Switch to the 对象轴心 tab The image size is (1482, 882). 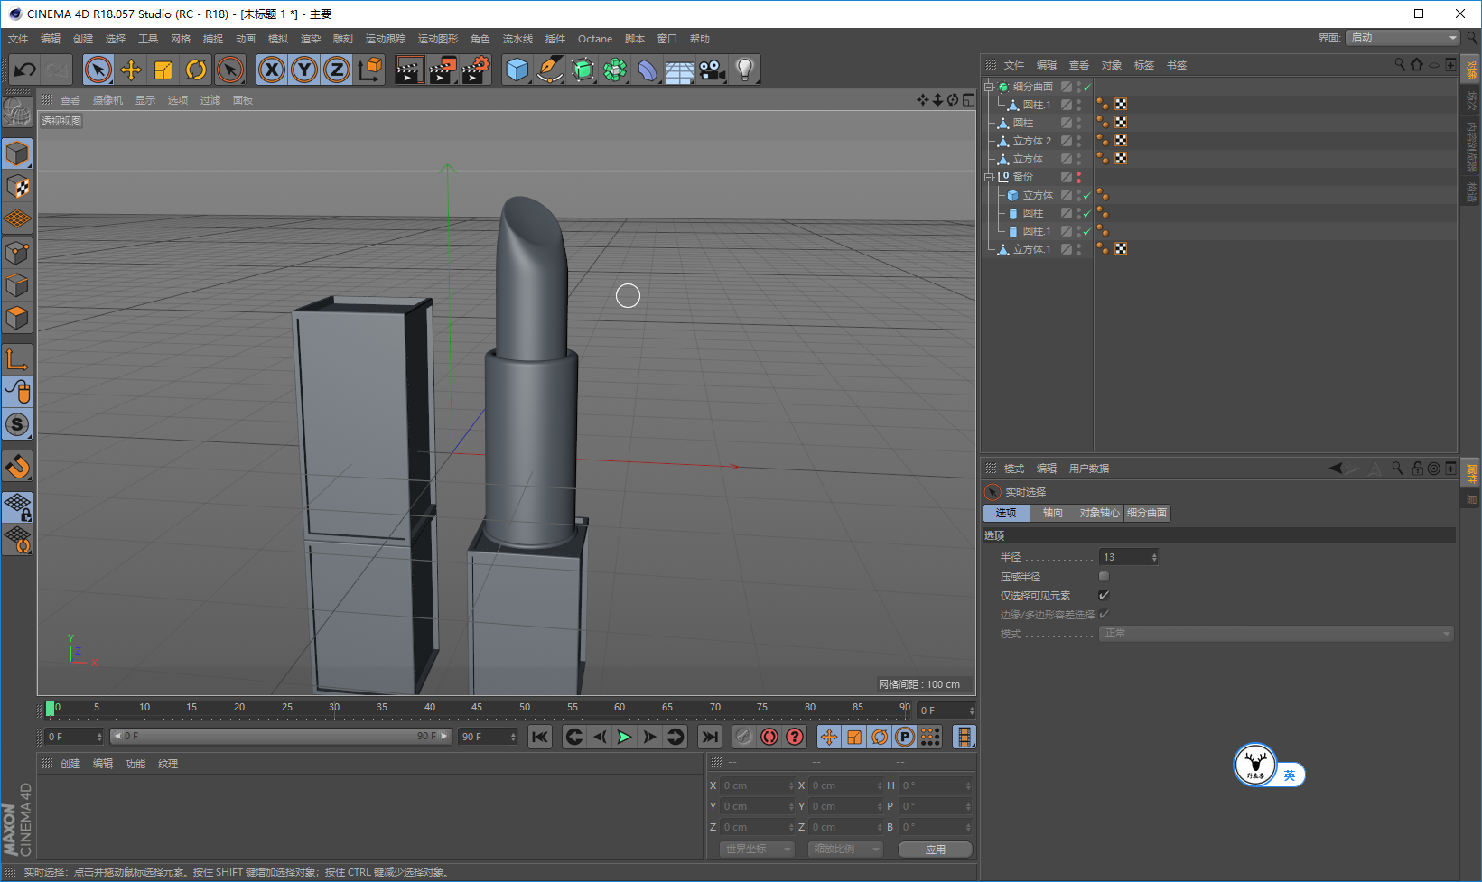coord(1099,513)
